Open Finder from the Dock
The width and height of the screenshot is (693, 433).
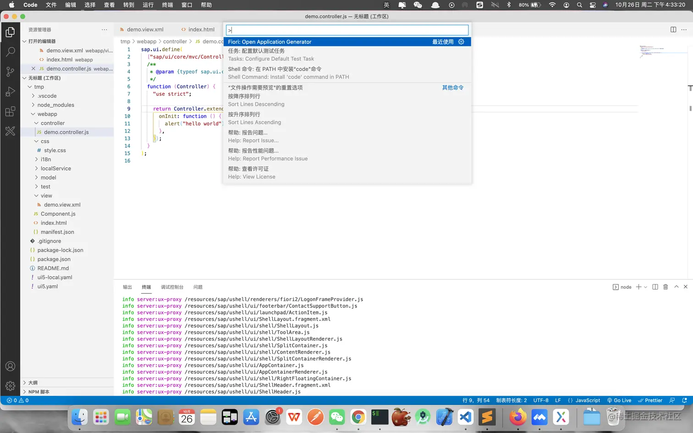click(79, 417)
